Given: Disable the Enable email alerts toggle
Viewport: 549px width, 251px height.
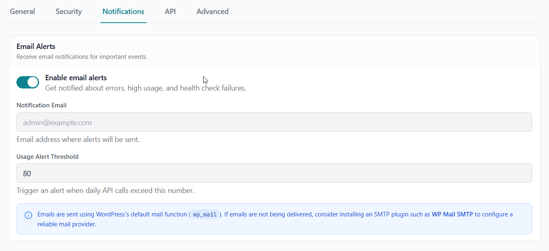Looking at the screenshot, I should [x=28, y=82].
